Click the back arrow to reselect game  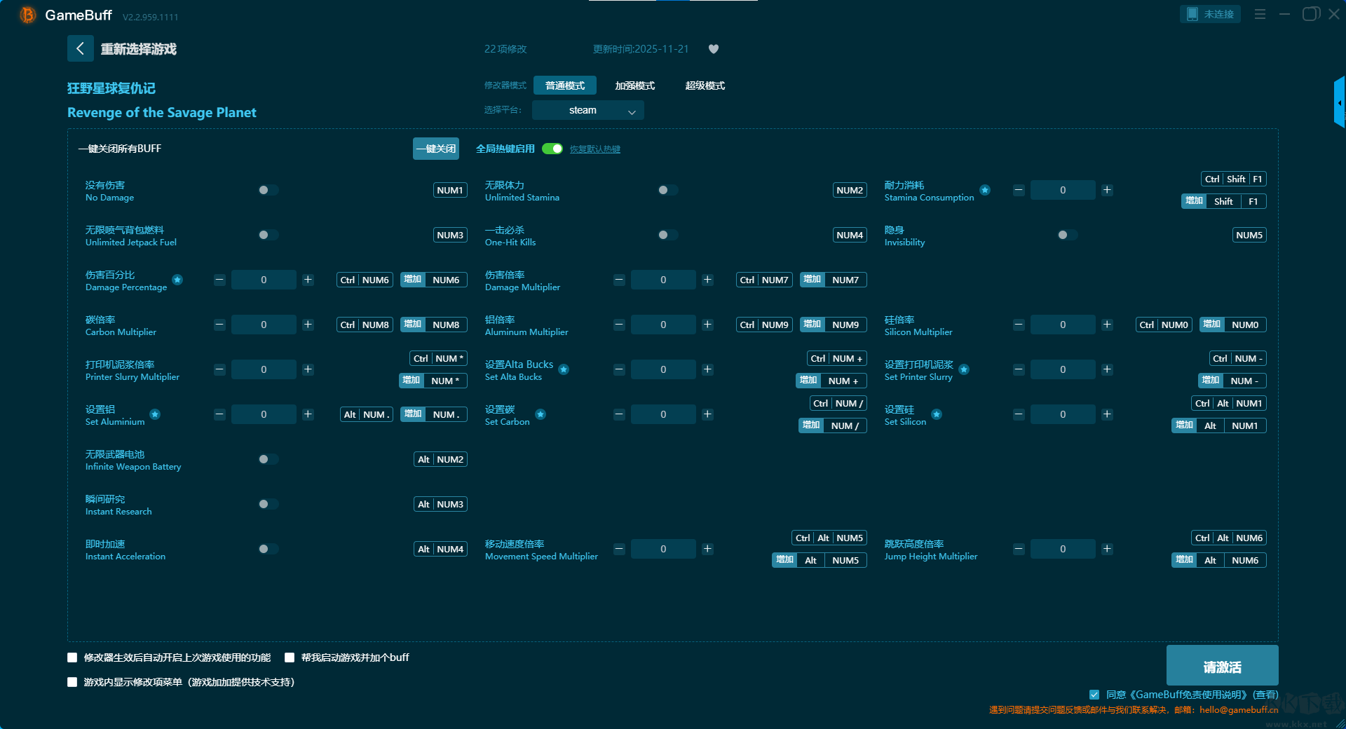tap(80, 48)
